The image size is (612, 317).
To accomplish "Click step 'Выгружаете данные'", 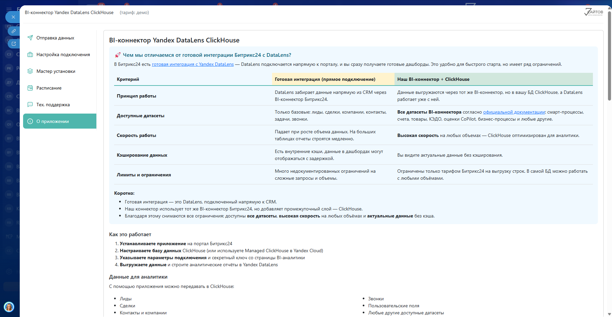I will click(199, 265).
